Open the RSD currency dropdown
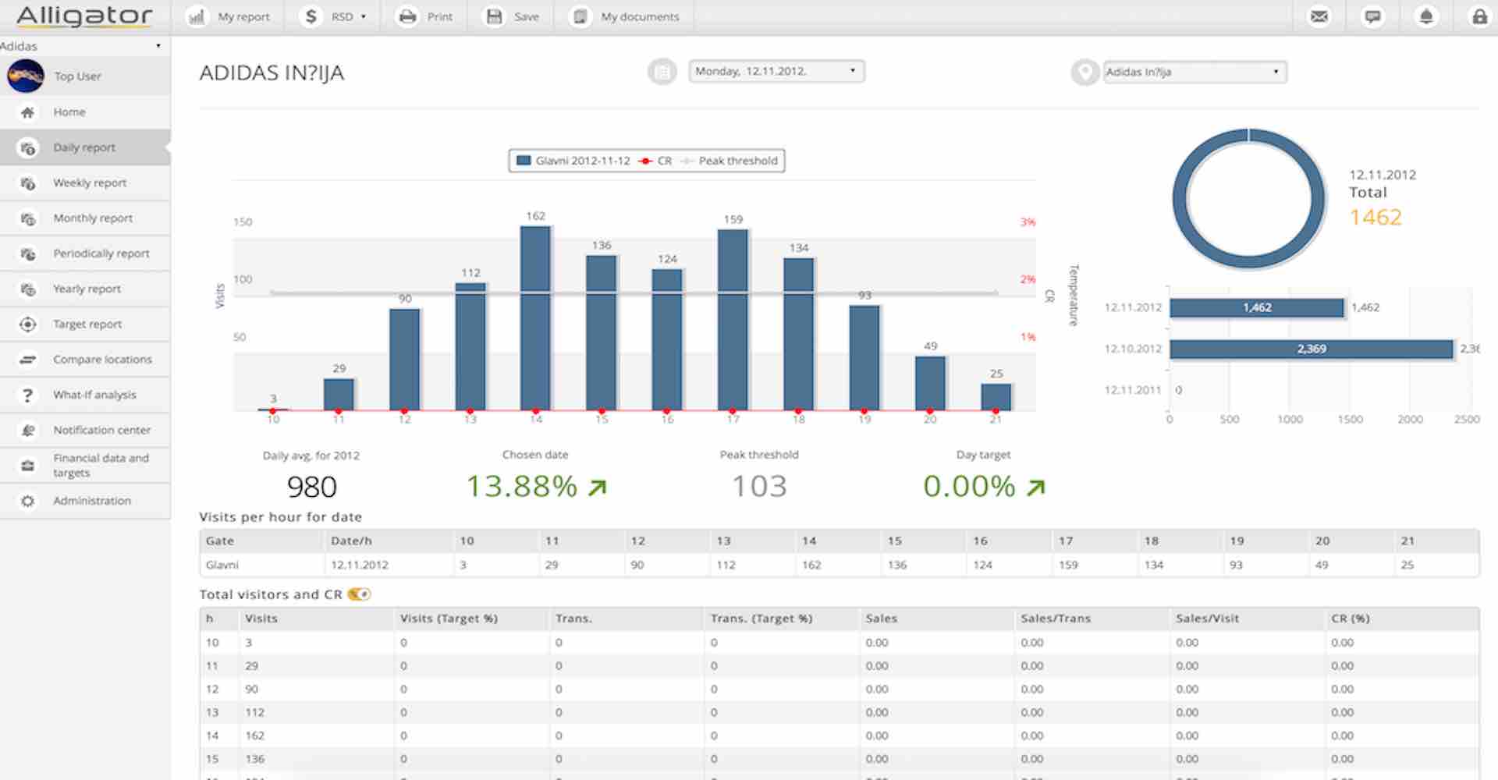 [349, 16]
